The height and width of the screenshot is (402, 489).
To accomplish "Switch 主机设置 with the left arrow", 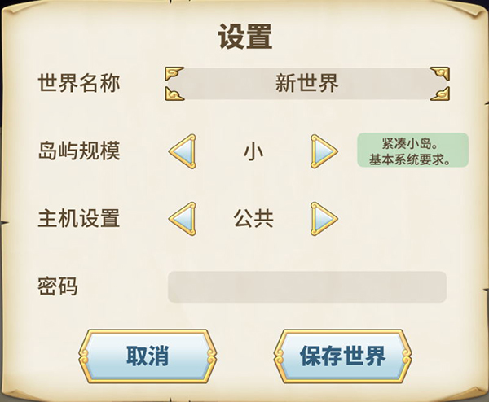I will click(182, 218).
